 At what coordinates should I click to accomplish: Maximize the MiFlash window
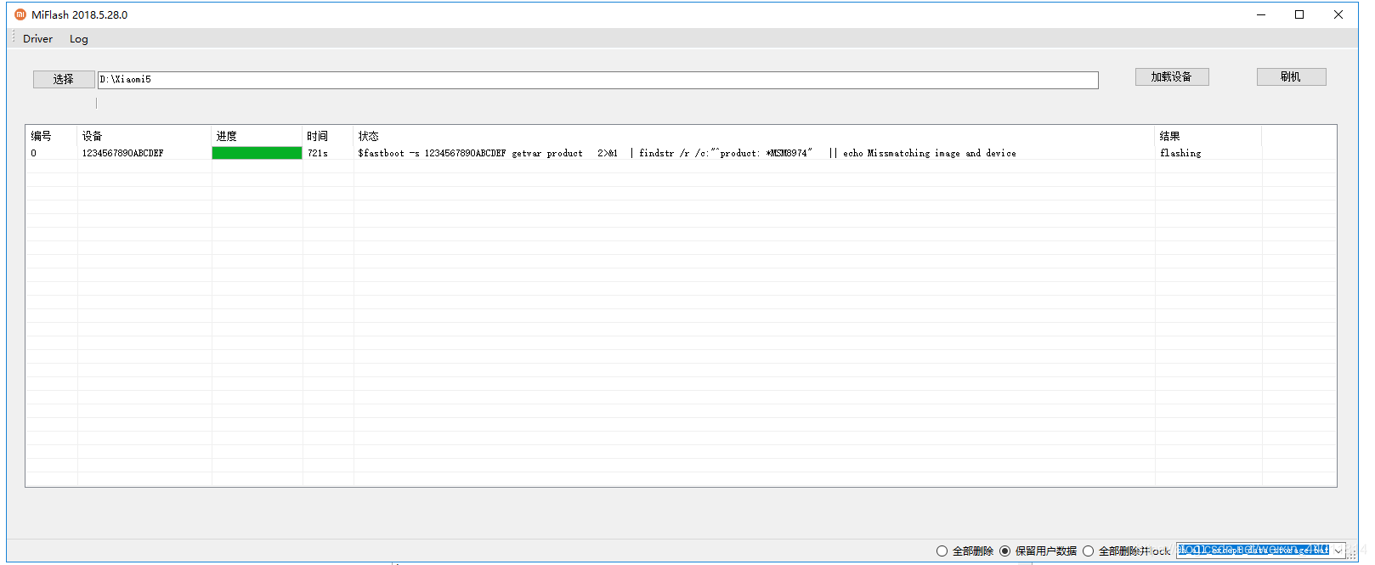pyautogui.click(x=1299, y=14)
